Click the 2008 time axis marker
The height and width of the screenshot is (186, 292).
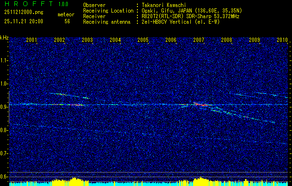[x=227, y=40]
